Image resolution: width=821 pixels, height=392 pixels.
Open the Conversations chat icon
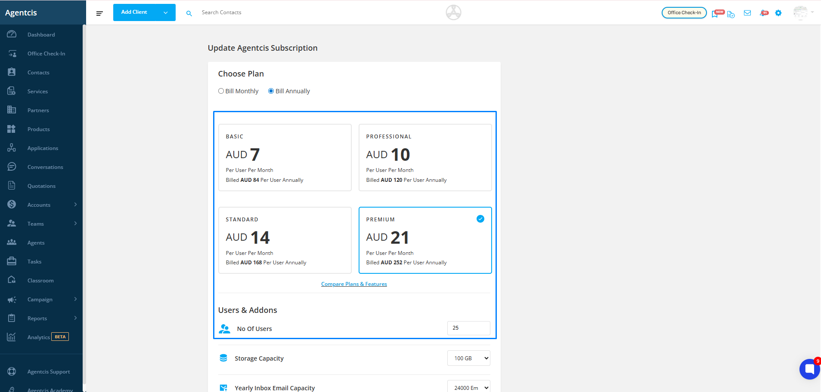tap(12, 167)
